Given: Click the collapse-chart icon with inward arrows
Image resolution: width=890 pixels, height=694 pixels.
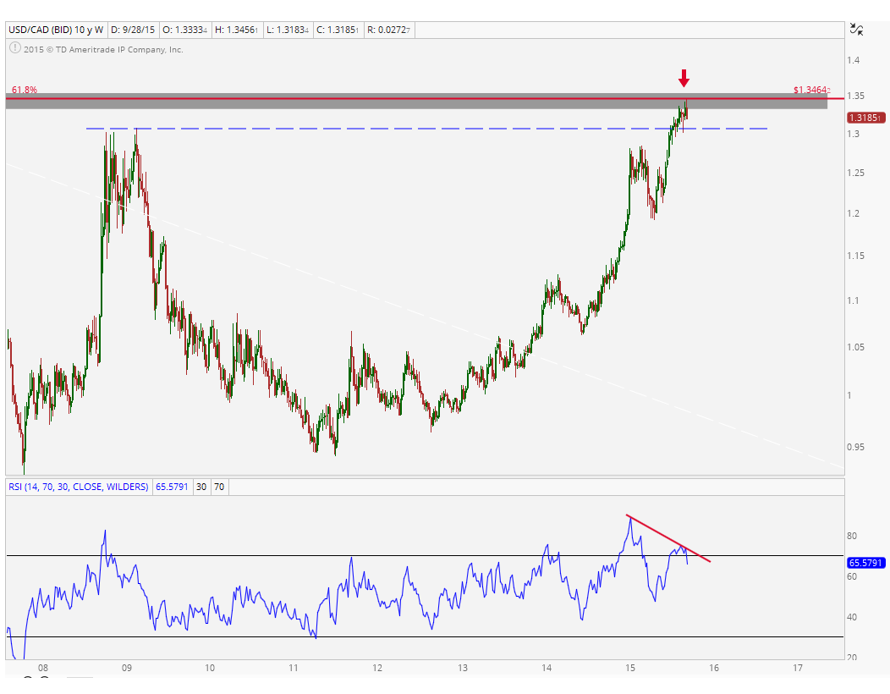Looking at the screenshot, I should click(x=856, y=30).
